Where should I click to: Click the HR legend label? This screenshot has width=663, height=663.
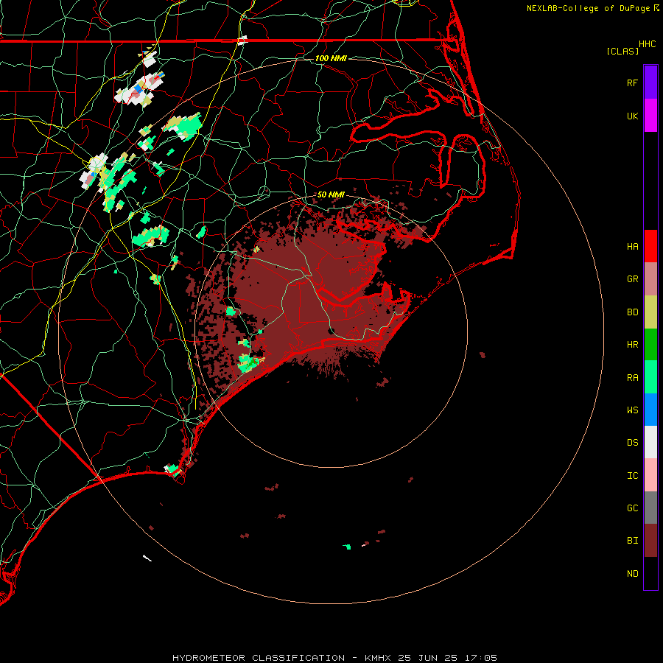632,345
